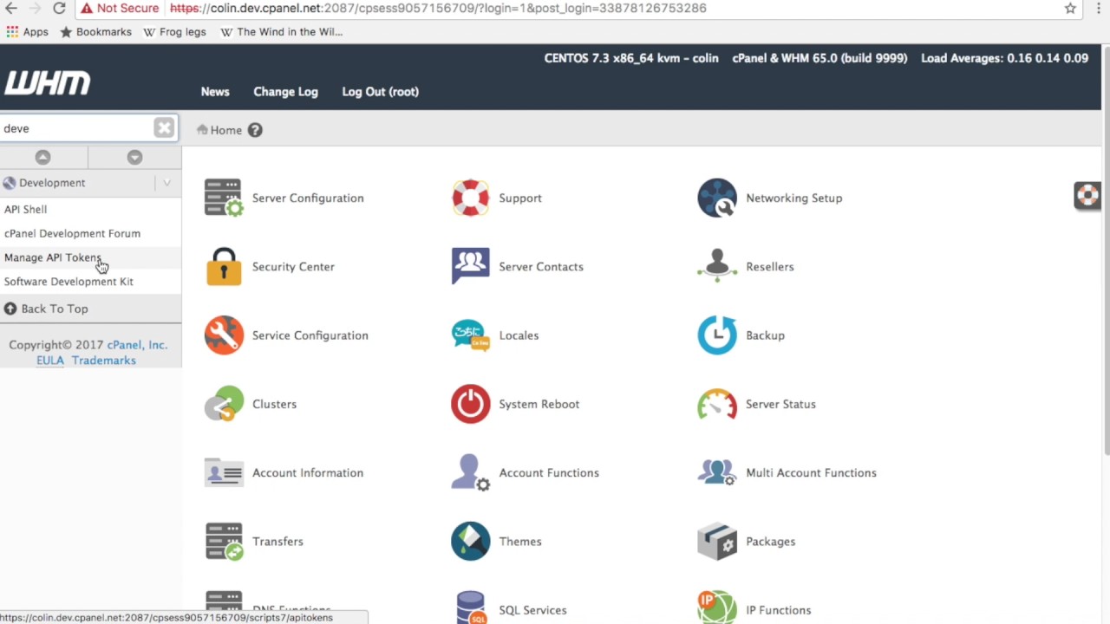Open the System Reboot power icon
The image size is (1110, 624).
470,404
